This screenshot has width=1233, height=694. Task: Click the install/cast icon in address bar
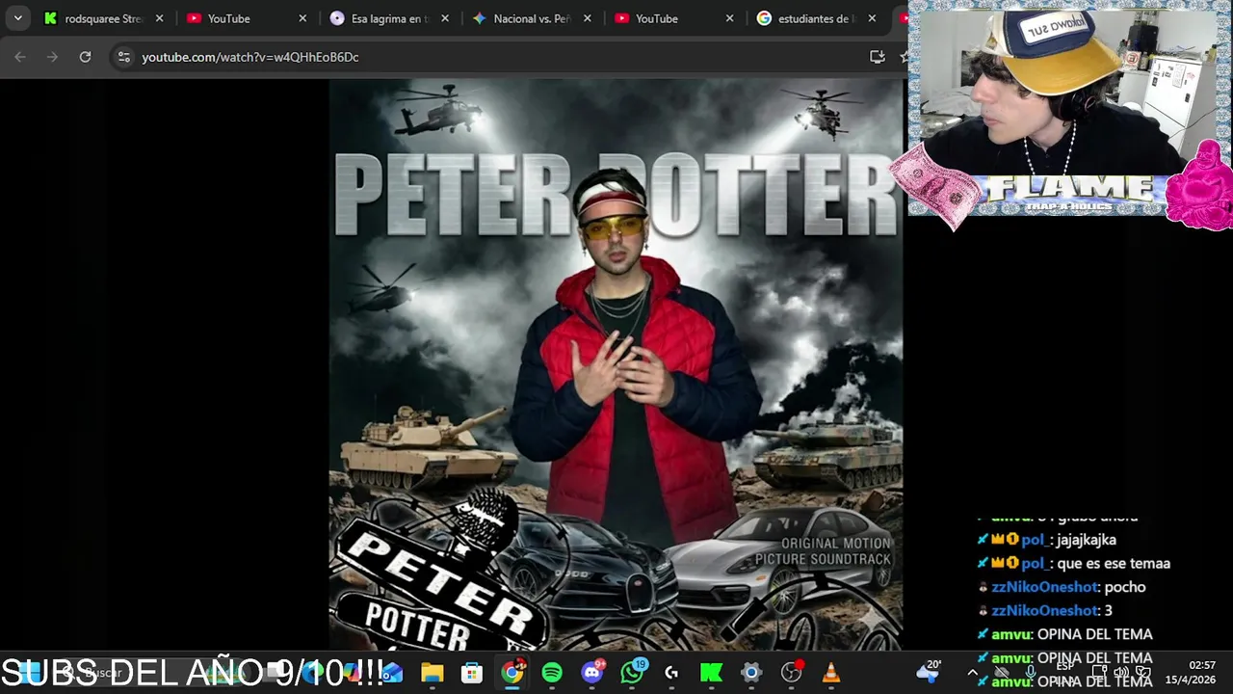coord(877,57)
